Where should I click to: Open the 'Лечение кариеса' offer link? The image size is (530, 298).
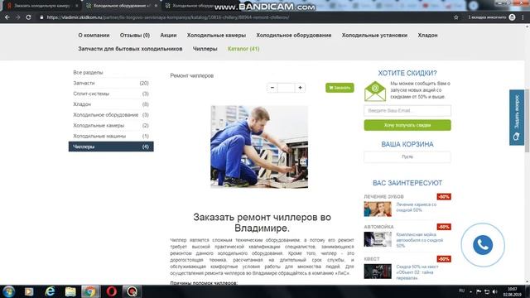click(416, 207)
